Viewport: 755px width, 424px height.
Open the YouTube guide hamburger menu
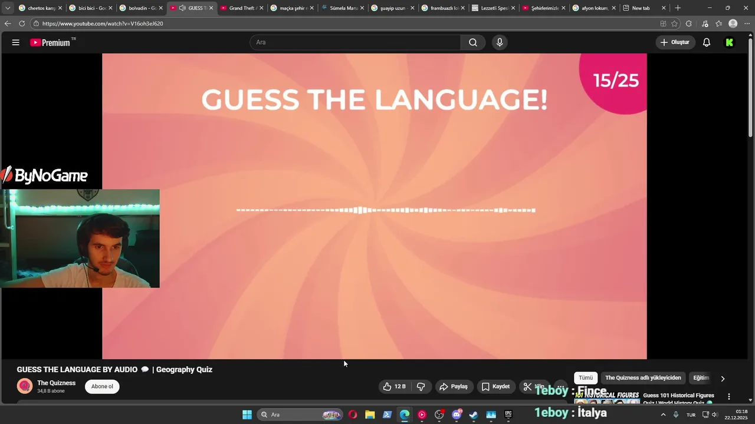tap(16, 42)
